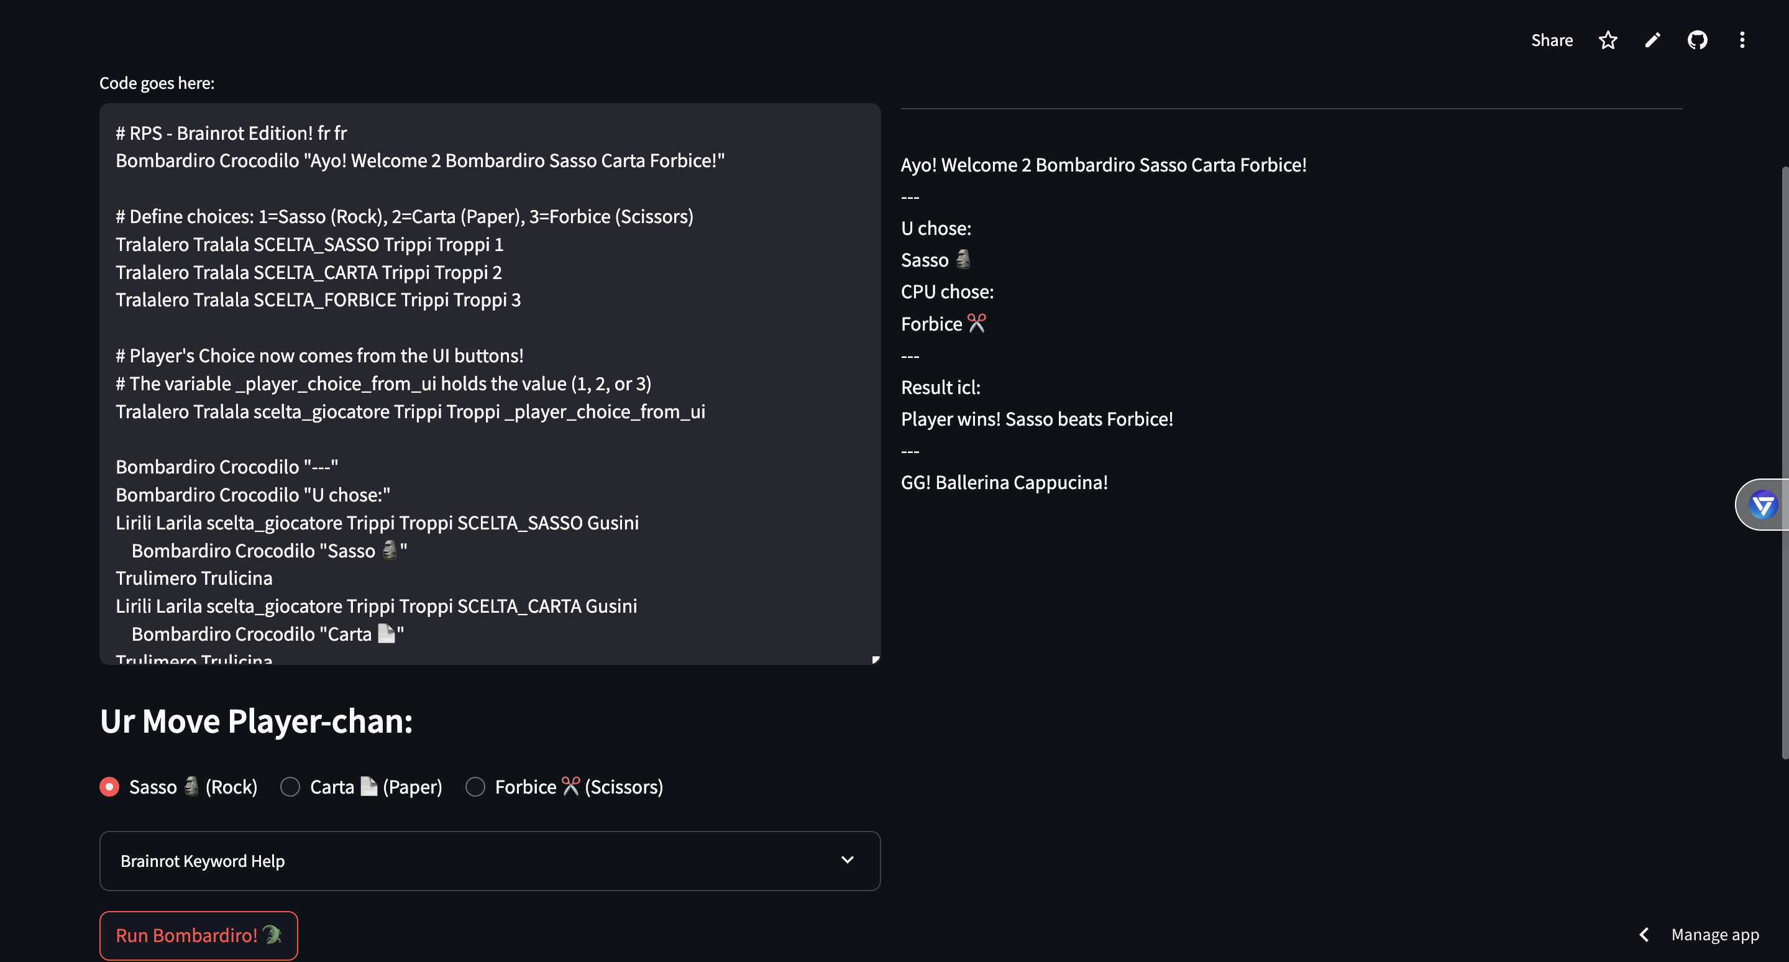Click the pencil edit icon

(1652, 40)
